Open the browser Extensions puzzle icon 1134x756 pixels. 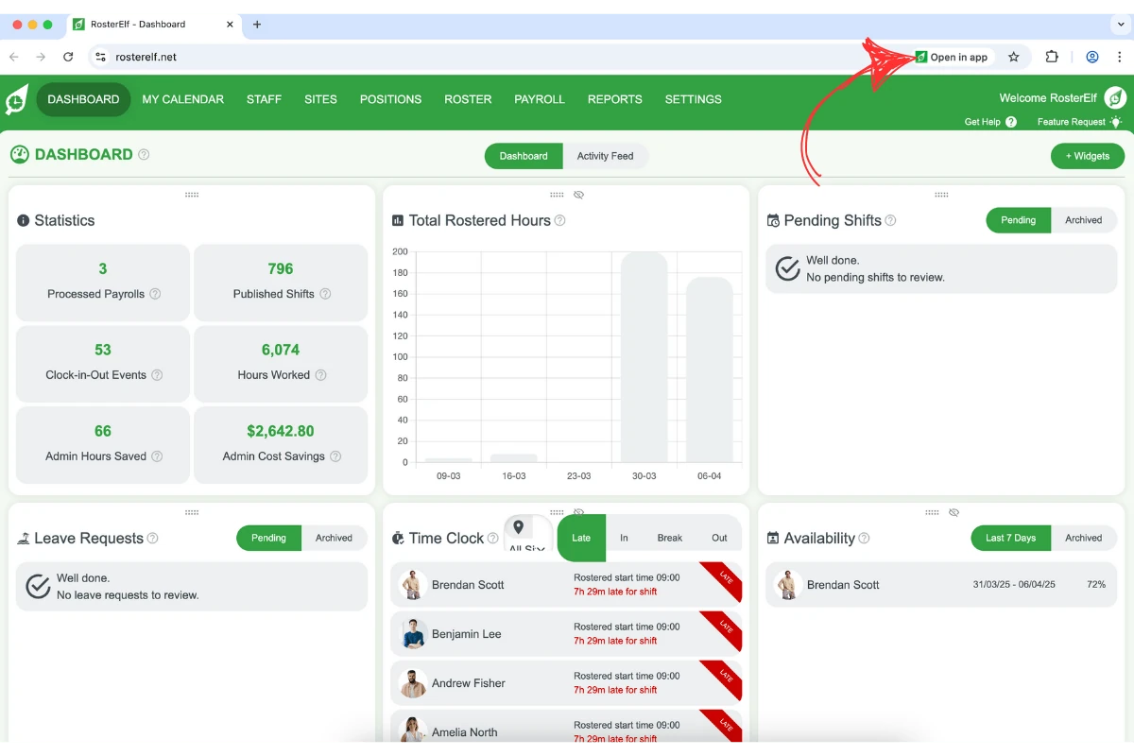pos(1052,57)
